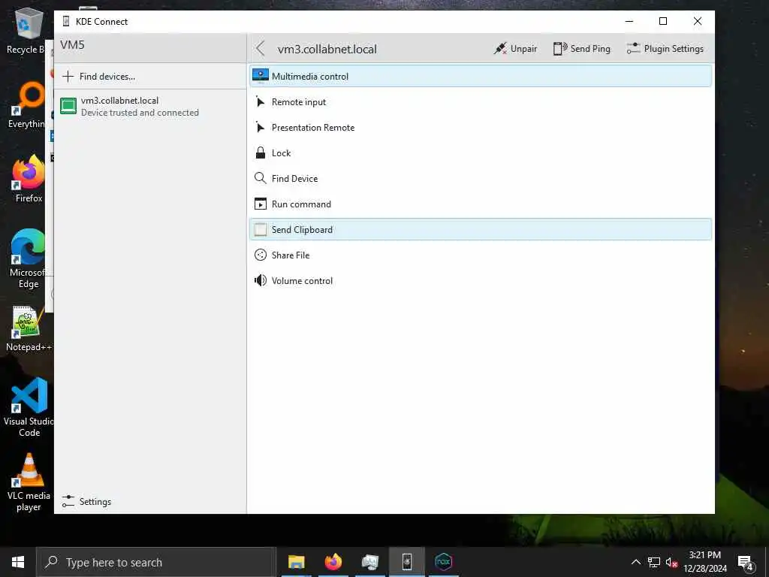Open the Firefox desktop shortcut
The image size is (769, 577).
(x=29, y=179)
